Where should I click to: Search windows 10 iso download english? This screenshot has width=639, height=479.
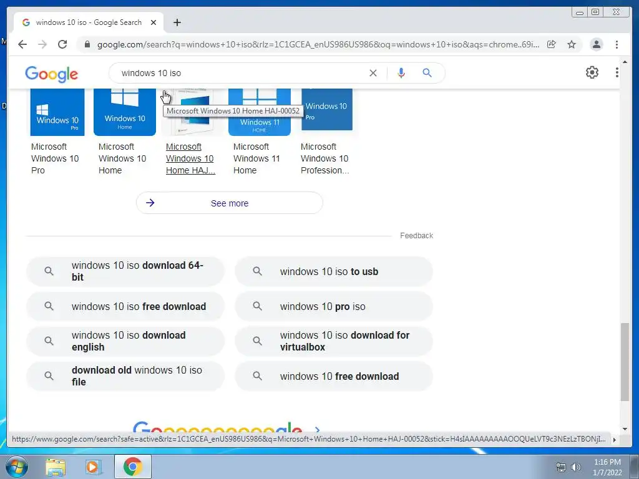[x=125, y=341]
